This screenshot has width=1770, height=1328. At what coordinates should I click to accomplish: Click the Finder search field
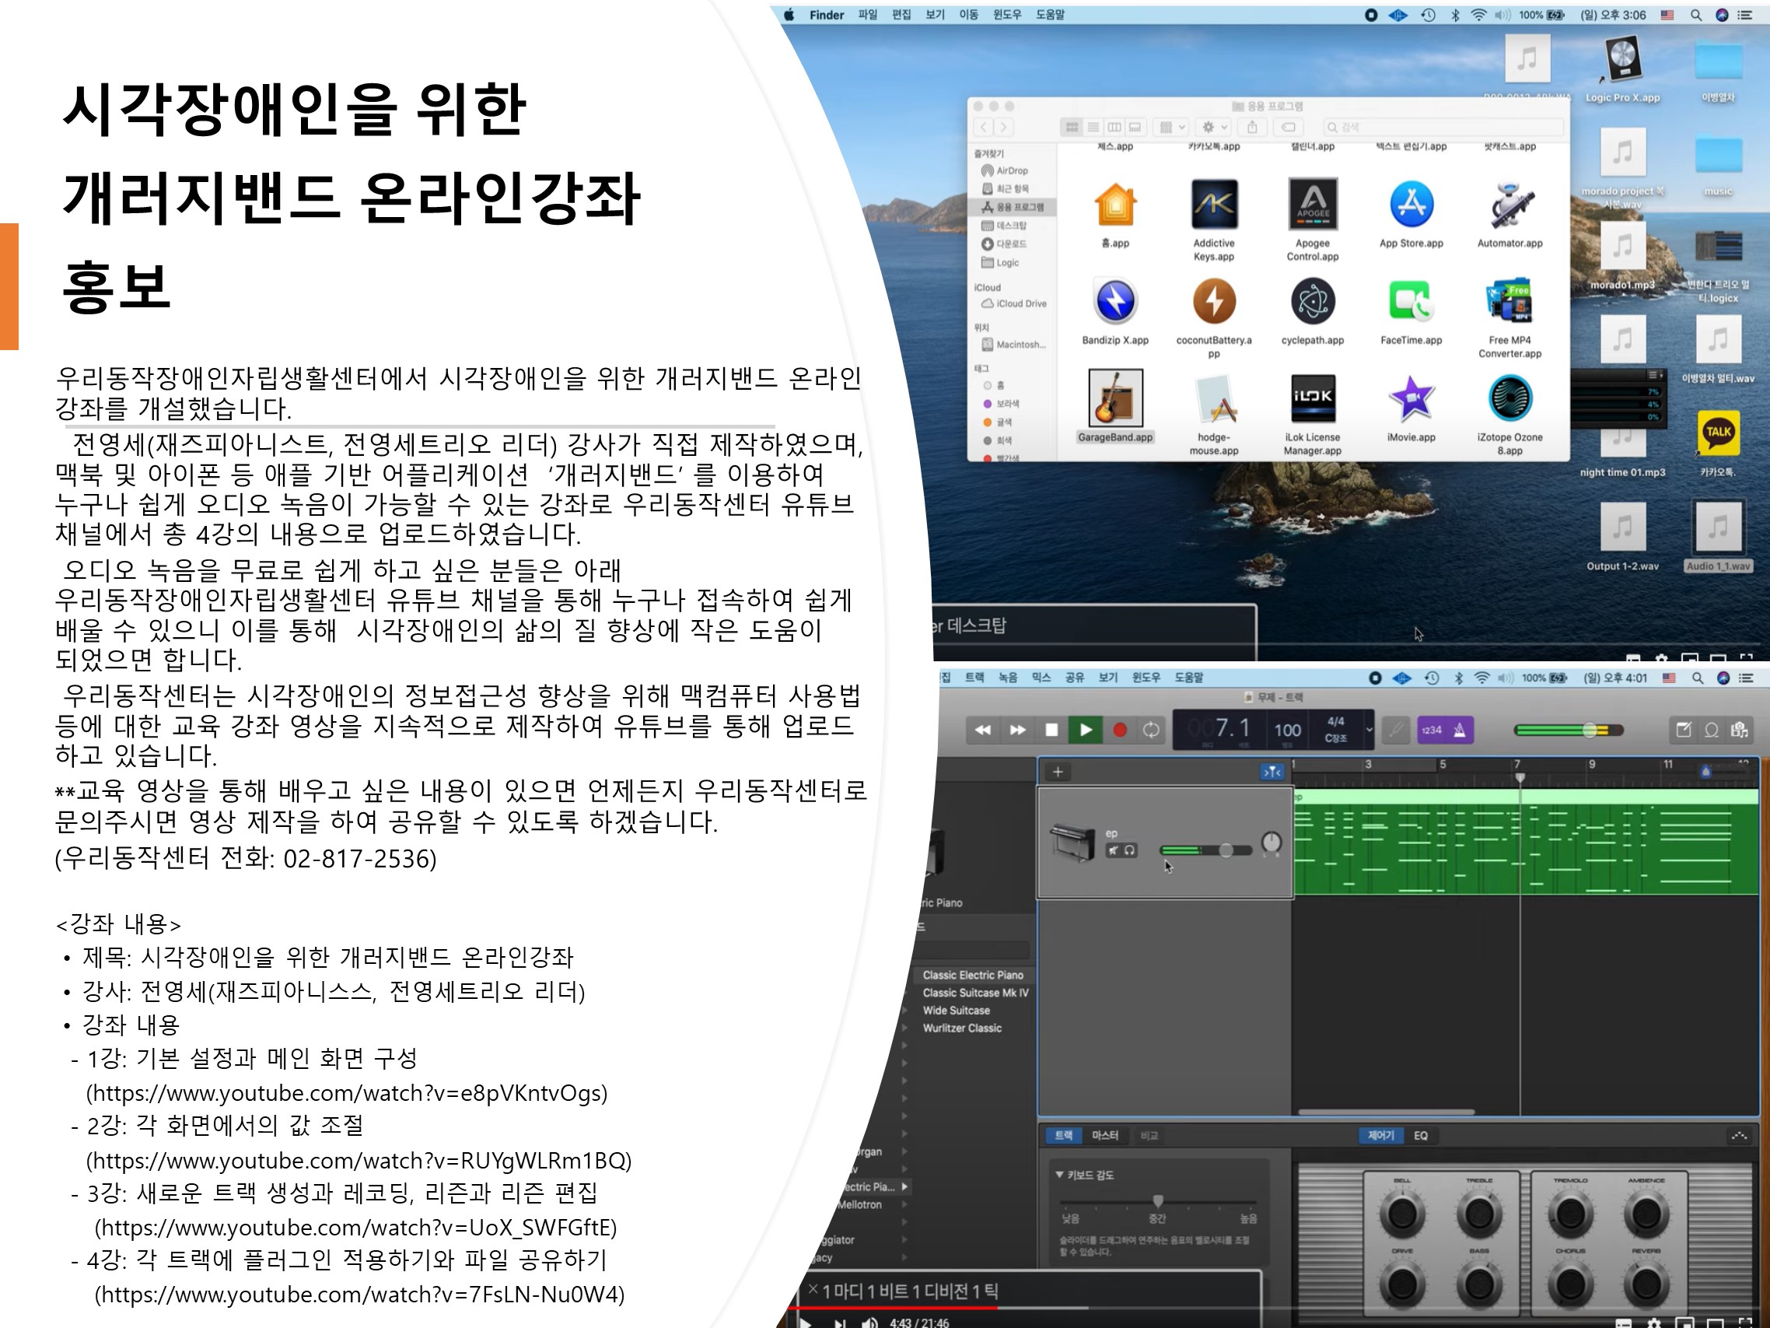(x=1443, y=128)
